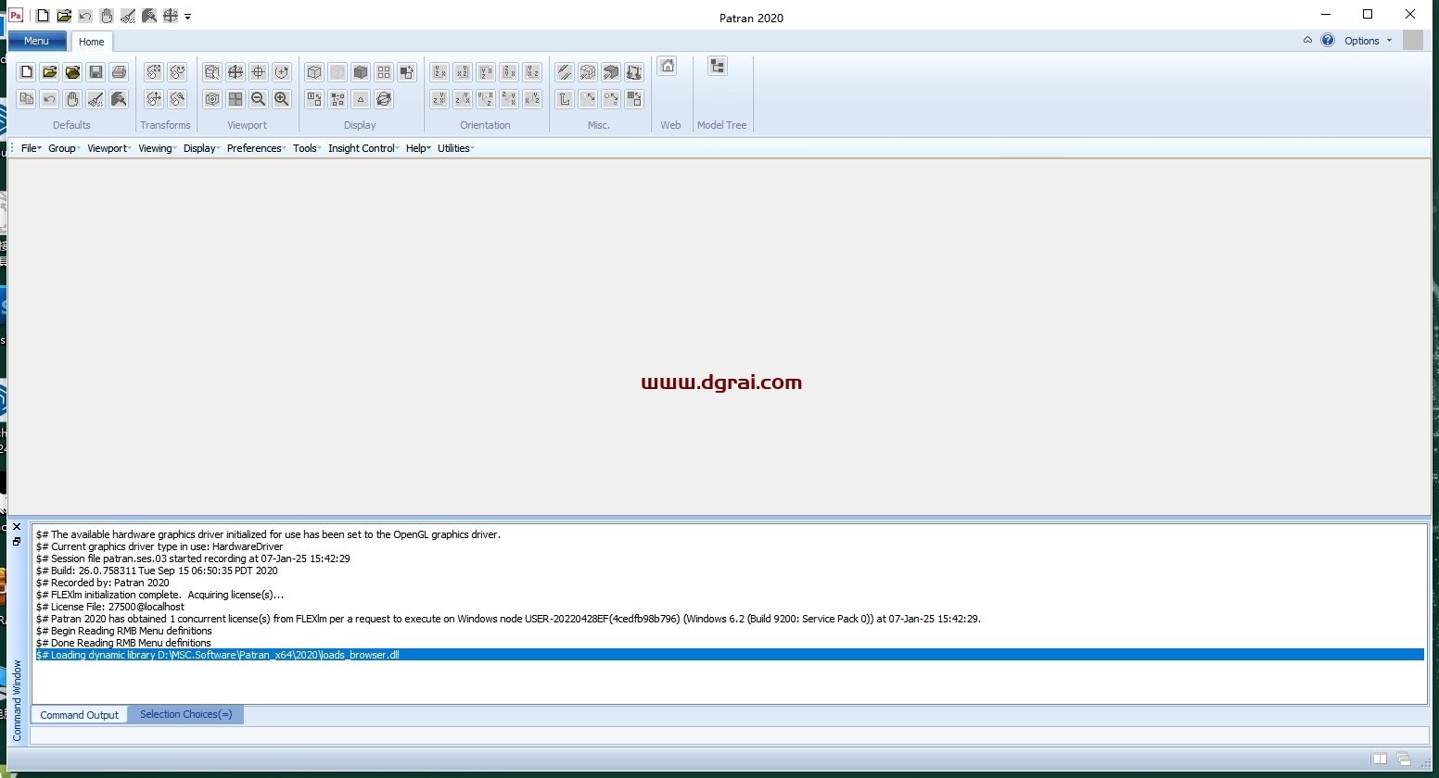Click the Save diskette icon in Defaults group
Screen dimensions: 1439x778
(96, 72)
